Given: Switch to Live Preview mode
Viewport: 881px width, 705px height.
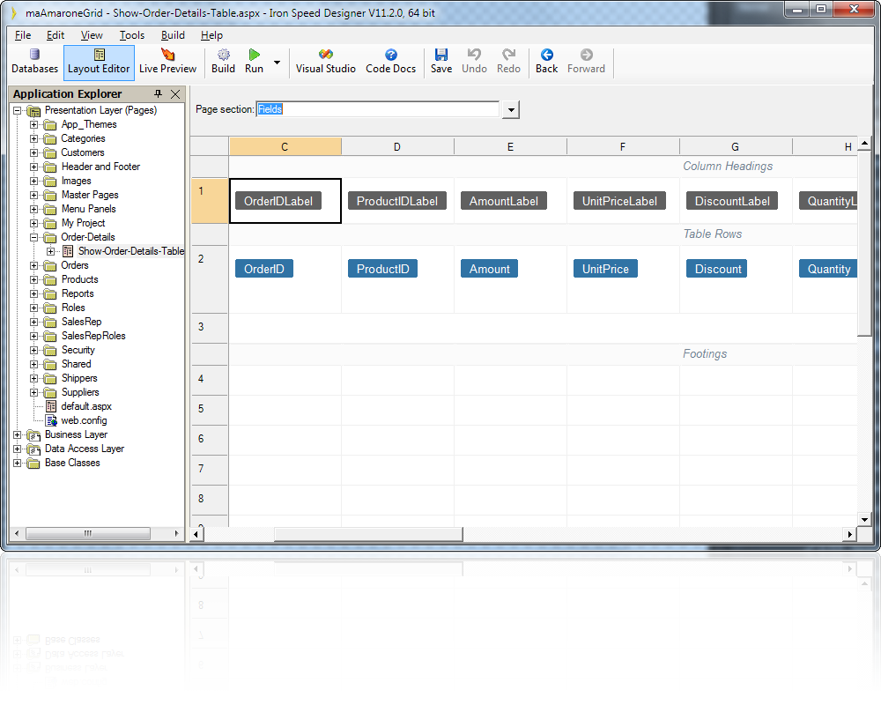Looking at the screenshot, I should pyautogui.click(x=167, y=62).
